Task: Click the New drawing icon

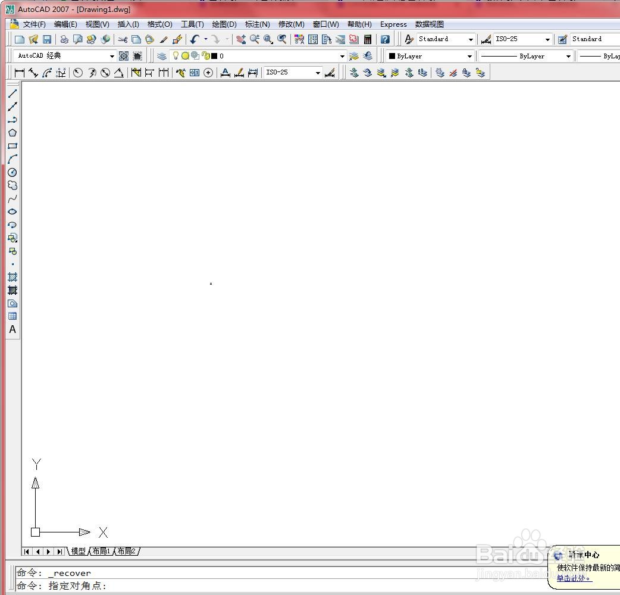Action: [20, 39]
